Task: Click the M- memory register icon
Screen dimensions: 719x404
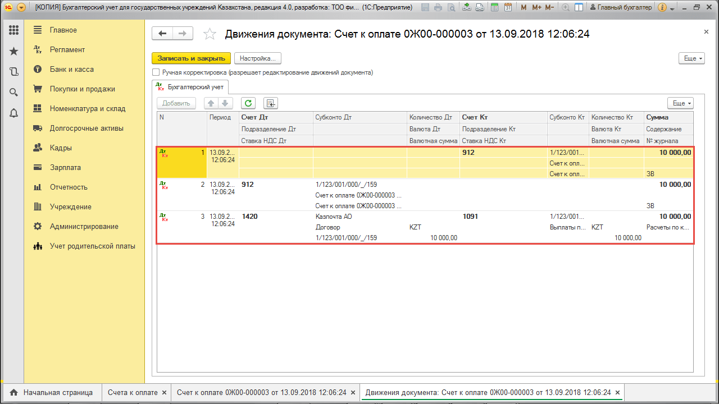Action: pos(549,7)
